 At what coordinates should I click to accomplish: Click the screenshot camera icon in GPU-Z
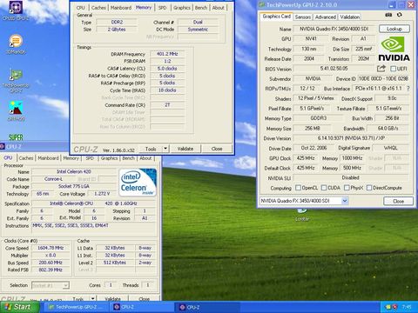pyautogui.click(x=388, y=15)
